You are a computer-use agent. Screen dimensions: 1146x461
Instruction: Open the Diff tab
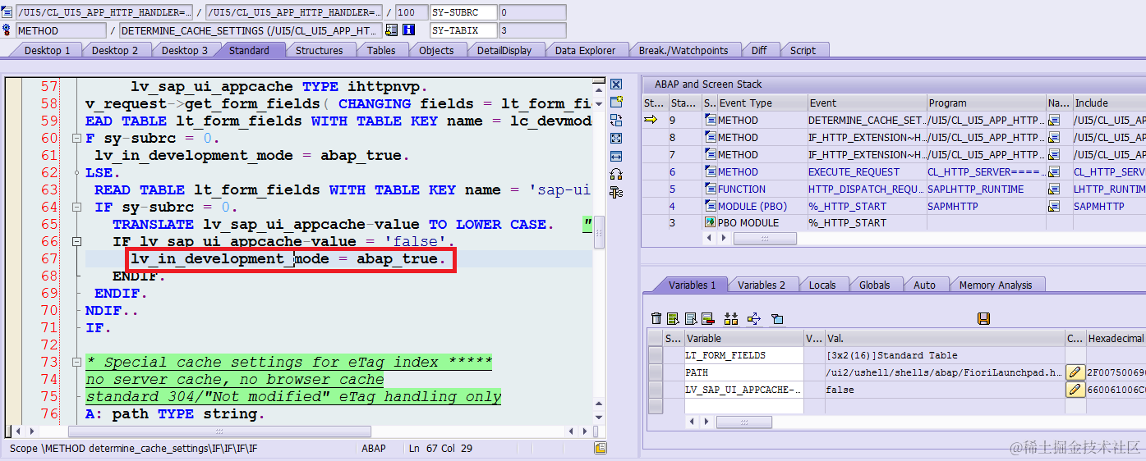coord(759,50)
